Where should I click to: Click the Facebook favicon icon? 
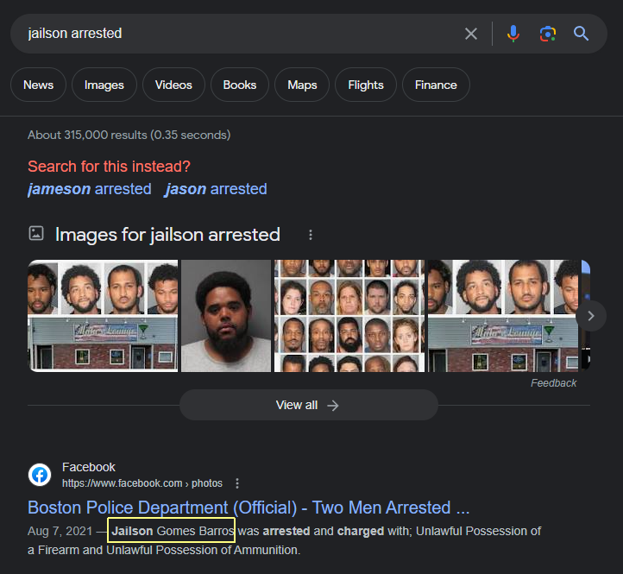[40, 475]
